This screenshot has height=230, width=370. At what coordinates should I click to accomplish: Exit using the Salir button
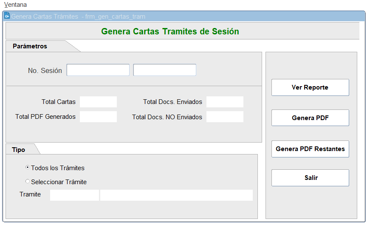pyautogui.click(x=310, y=178)
